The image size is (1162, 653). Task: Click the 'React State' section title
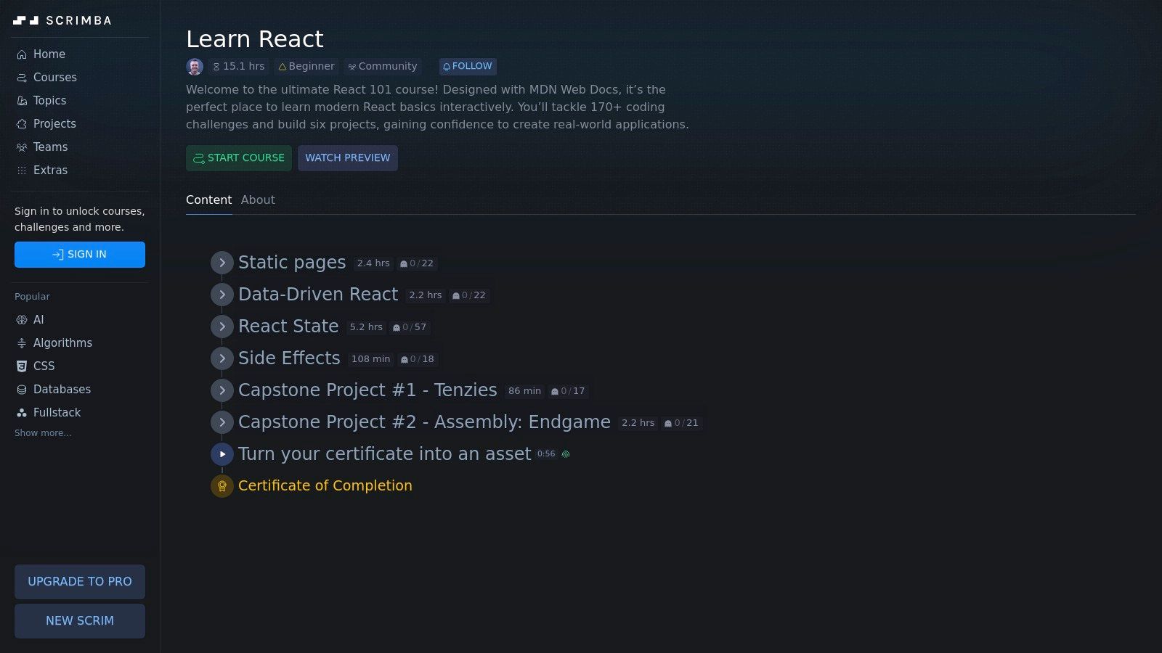(x=288, y=326)
